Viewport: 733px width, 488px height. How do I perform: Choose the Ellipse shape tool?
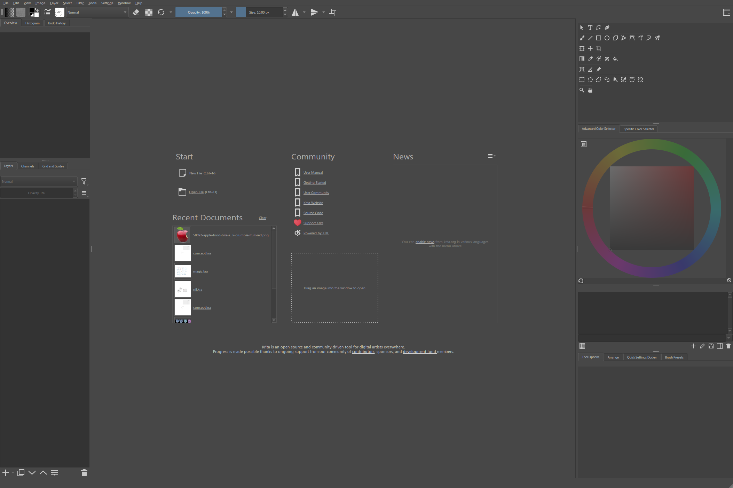[x=607, y=38]
